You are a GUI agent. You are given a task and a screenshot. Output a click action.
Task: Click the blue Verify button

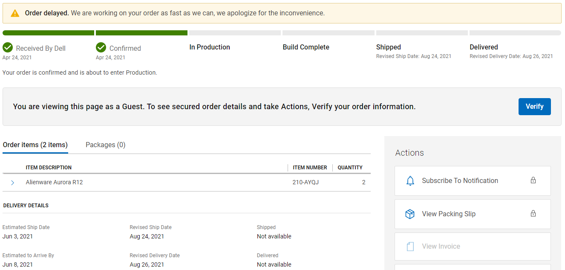pos(535,107)
